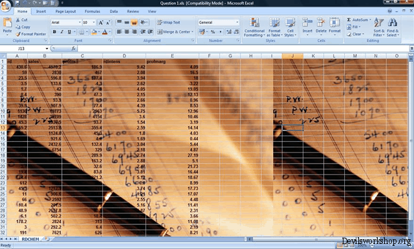This screenshot has height=249, width=414.
Task: Open the fill color bucket swatch
Action: click(94, 32)
